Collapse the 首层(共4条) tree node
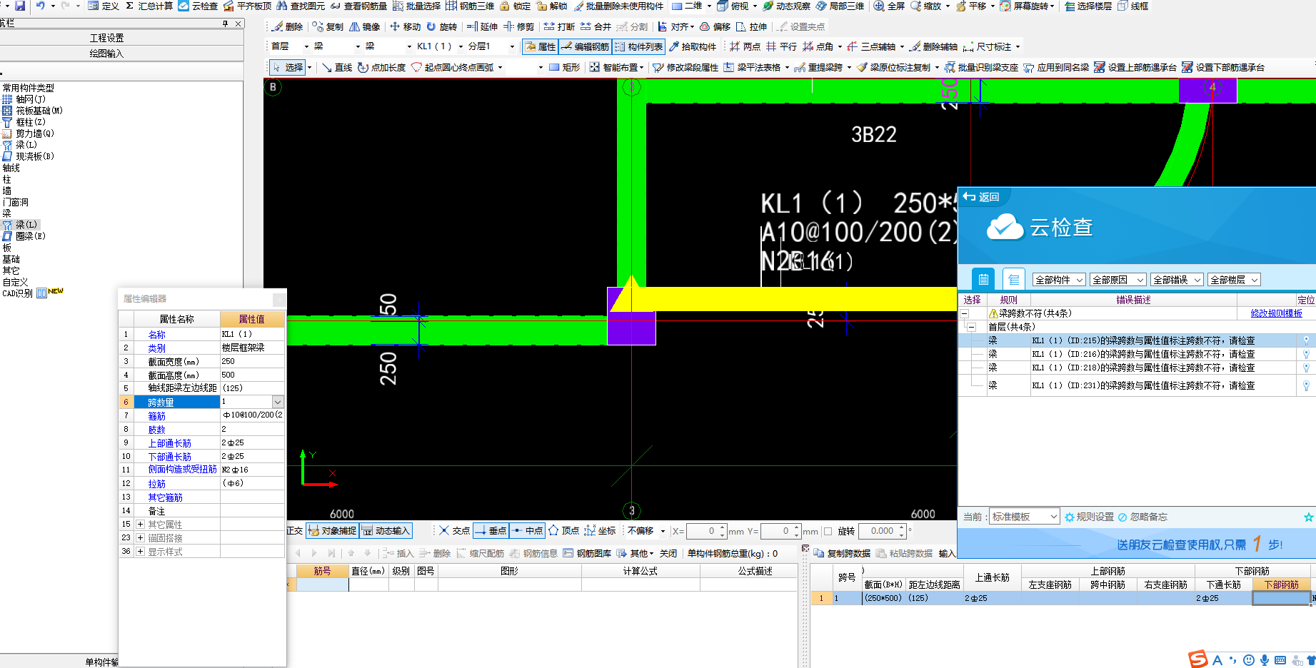This screenshot has height=668, width=1316. (971, 327)
